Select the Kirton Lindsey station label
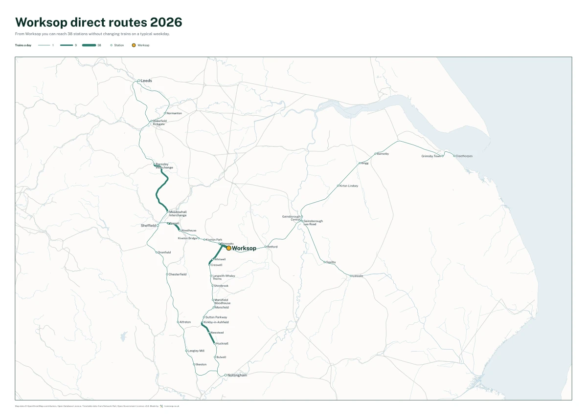587x419 pixels. (349, 186)
